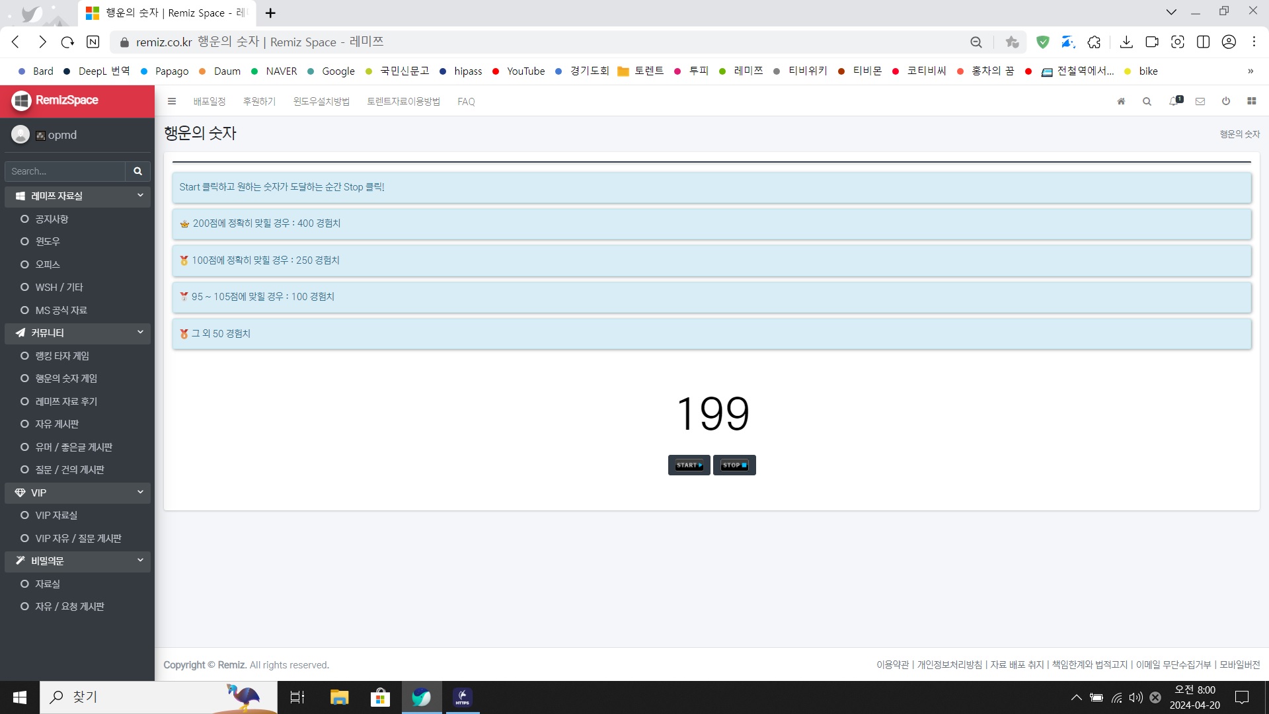The width and height of the screenshot is (1269, 714).
Task: Open the notification bell with badge
Action: point(1174,101)
